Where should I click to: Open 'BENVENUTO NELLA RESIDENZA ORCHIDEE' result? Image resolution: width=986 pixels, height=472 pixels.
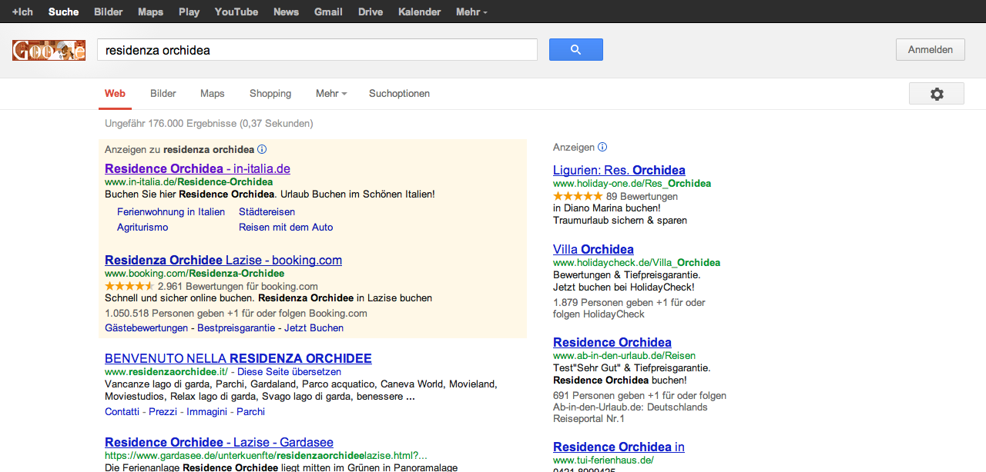238,358
